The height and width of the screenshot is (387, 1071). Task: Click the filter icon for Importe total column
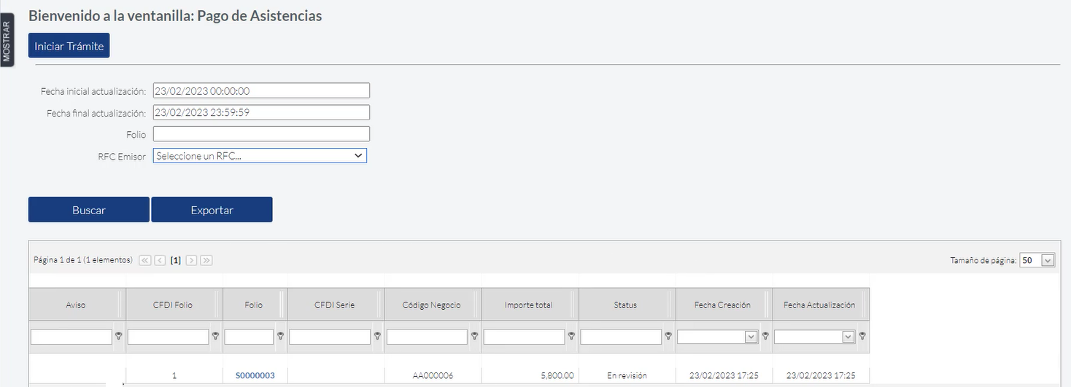572,337
